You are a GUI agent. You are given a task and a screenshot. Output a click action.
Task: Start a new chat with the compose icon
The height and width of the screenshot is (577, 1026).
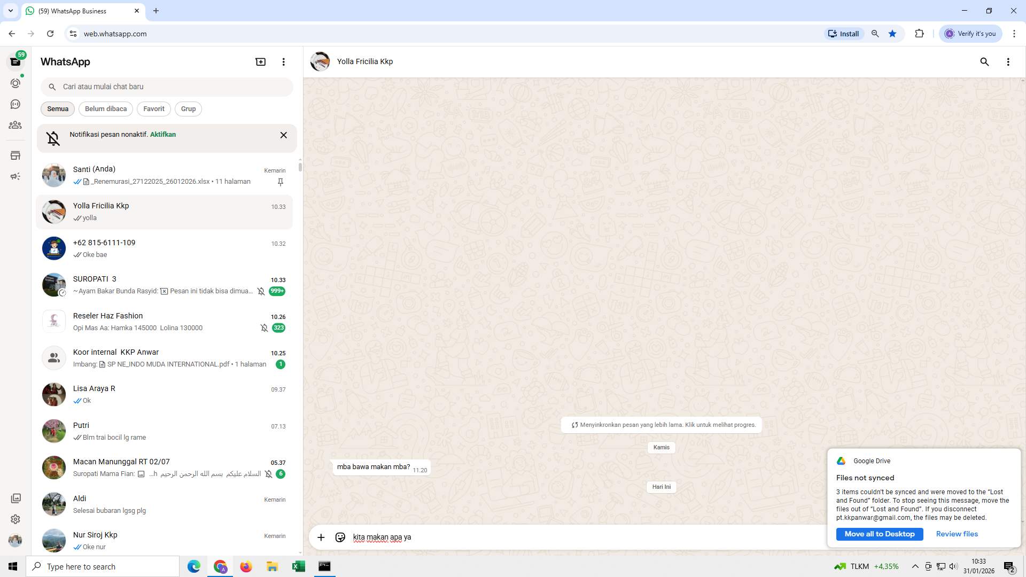[x=260, y=61]
